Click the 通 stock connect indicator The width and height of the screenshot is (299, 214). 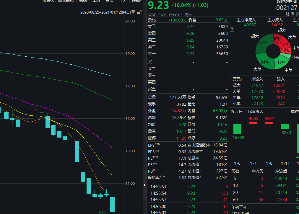tap(292, 14)
